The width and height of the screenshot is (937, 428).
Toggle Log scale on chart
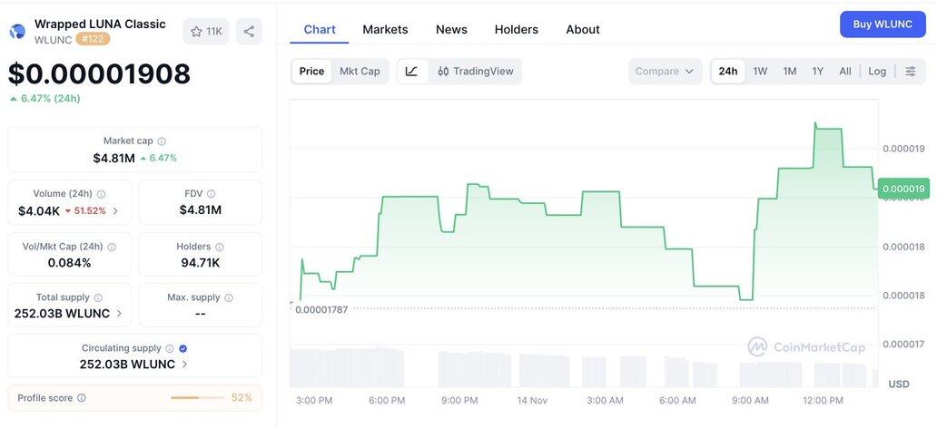click(x=877, y=72)
